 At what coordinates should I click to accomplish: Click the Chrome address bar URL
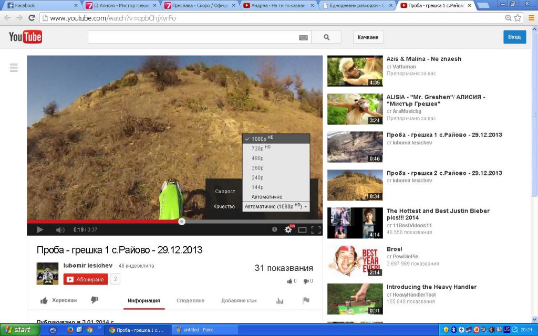pos(113,18)
